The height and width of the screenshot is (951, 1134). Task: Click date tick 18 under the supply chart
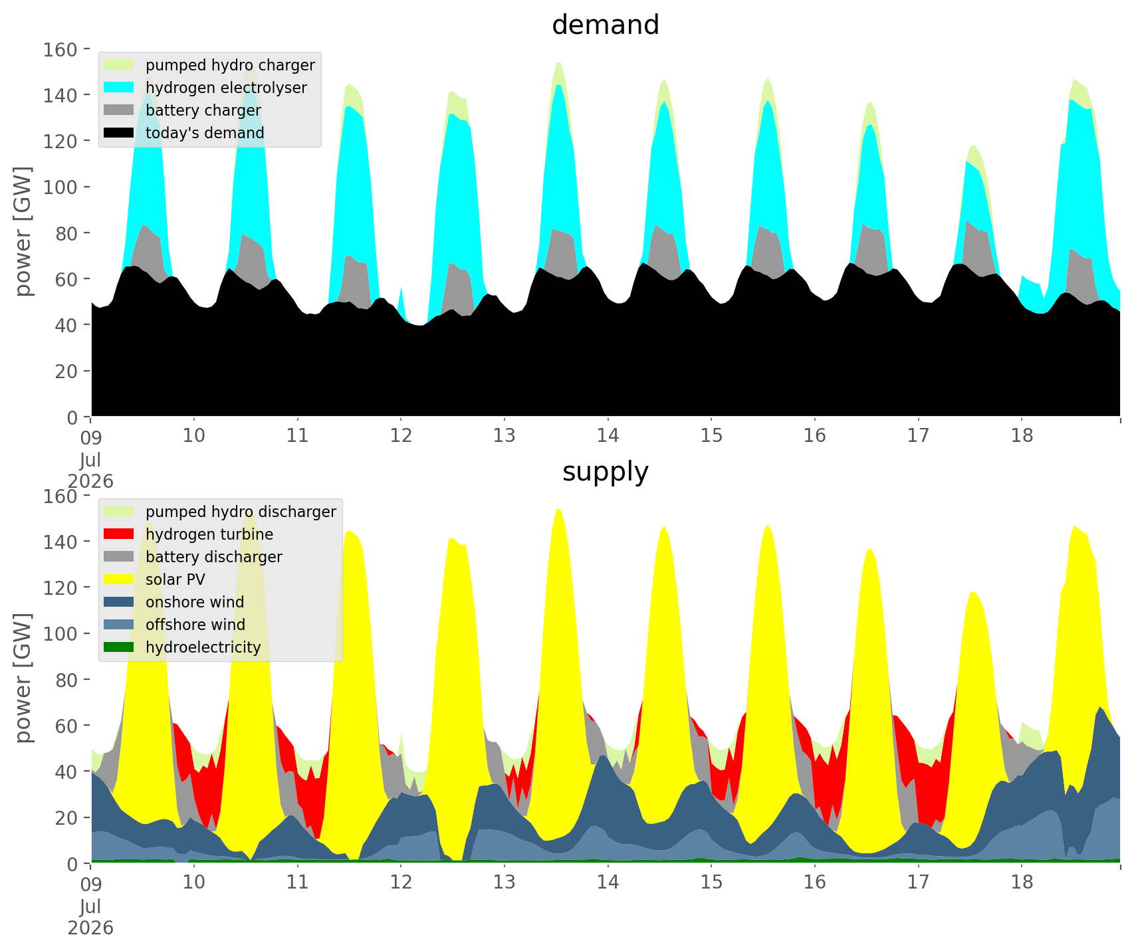coord(1022,883)
